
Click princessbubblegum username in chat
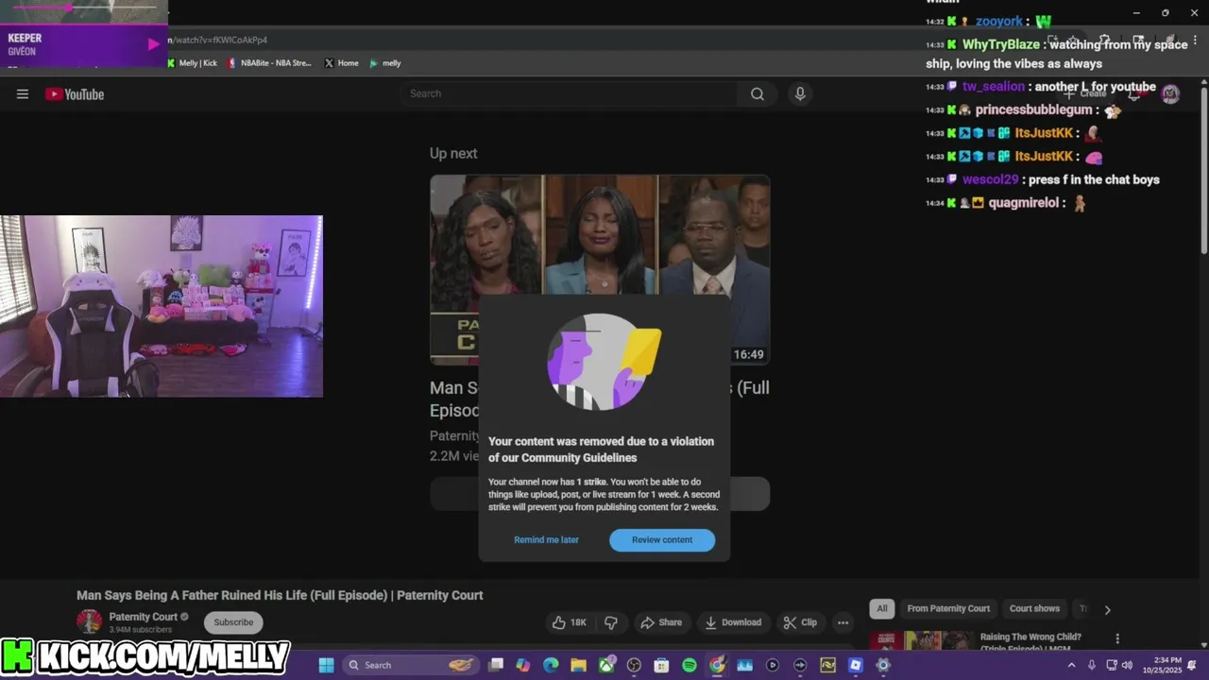click(x=1033, y=110)
